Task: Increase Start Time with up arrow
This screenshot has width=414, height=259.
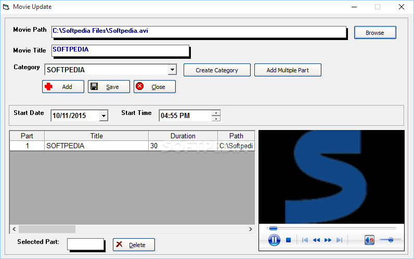Action: point(216,113)
